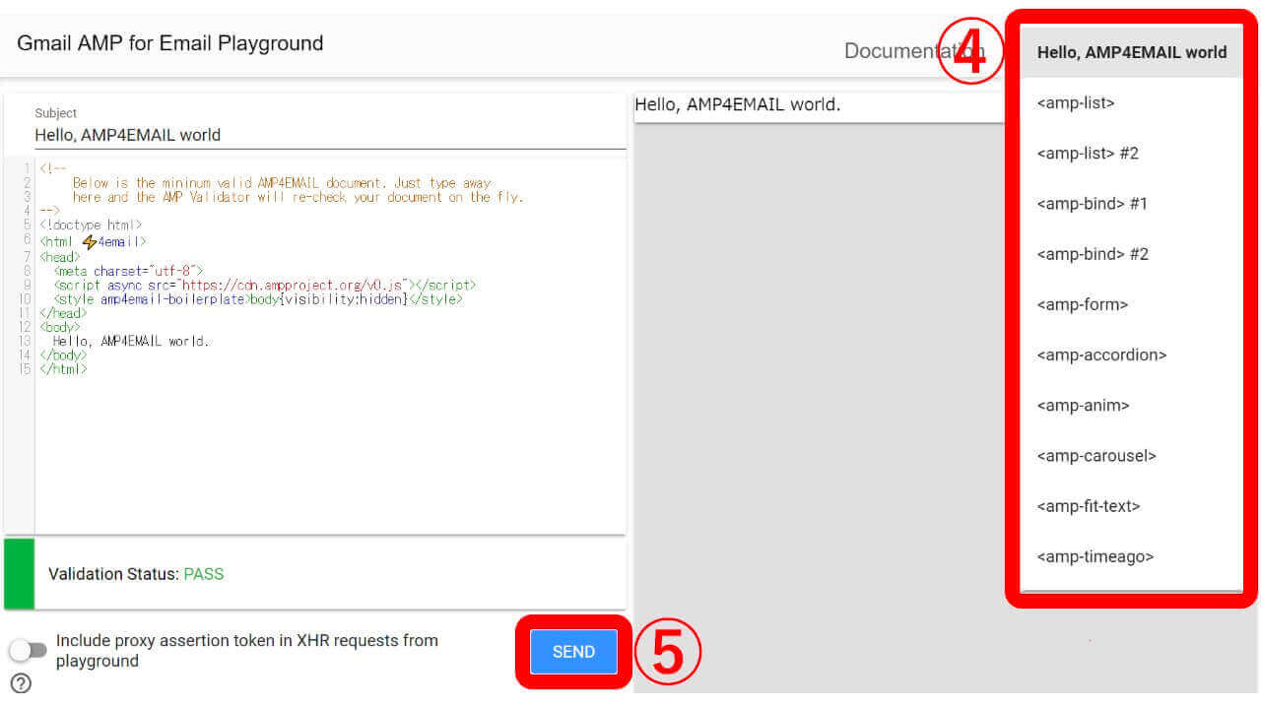Click the SEND button
The width and height of the screenshot is (1261, 709).
point(573,652)
